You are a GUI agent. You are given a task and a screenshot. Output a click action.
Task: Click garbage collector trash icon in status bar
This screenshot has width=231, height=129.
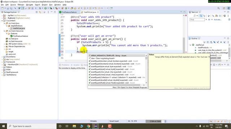[x=165, y=121]
